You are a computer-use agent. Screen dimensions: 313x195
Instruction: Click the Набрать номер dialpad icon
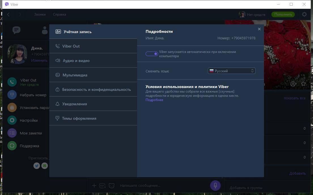12,95
